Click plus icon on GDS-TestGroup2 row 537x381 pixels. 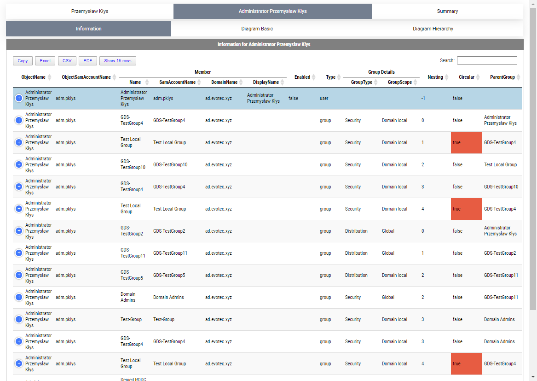point(19,231)
